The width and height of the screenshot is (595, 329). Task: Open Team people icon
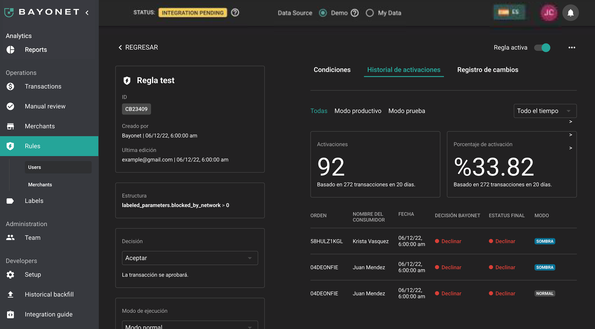tap(11, 238)
